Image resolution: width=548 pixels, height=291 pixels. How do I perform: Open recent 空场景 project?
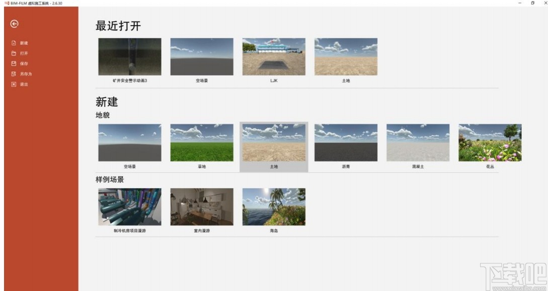(x=201, y=56)
